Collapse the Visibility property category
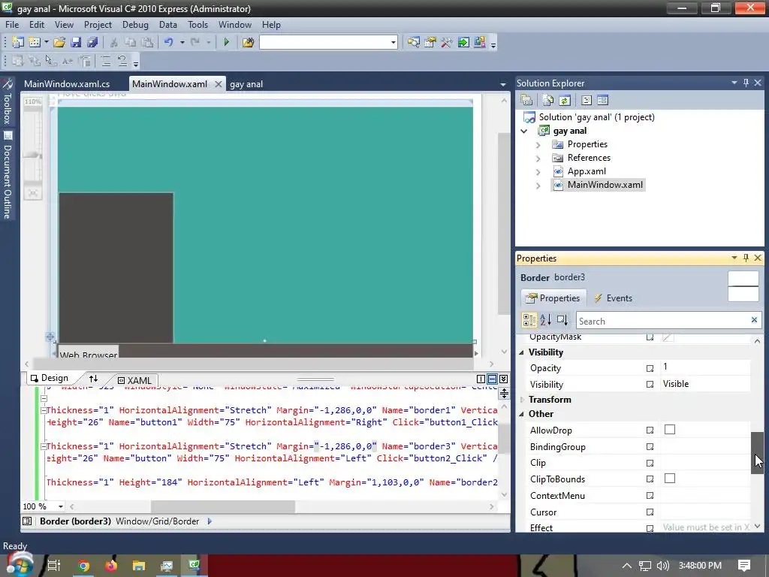This screenshot has height=577, width=769. coord(521,353)
